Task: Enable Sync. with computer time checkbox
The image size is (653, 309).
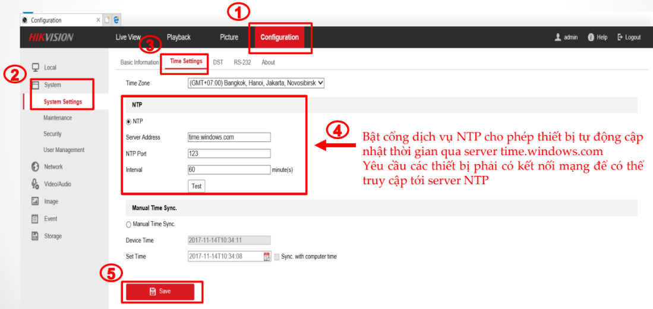Action: pos(276,257)
